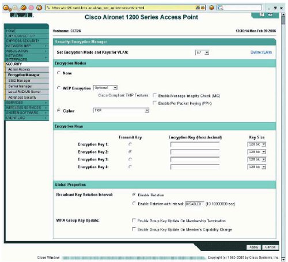The height and width of the screenshot is (262, 288).
Task: Select Disable Rotation radio button
Action: point(134,194)
